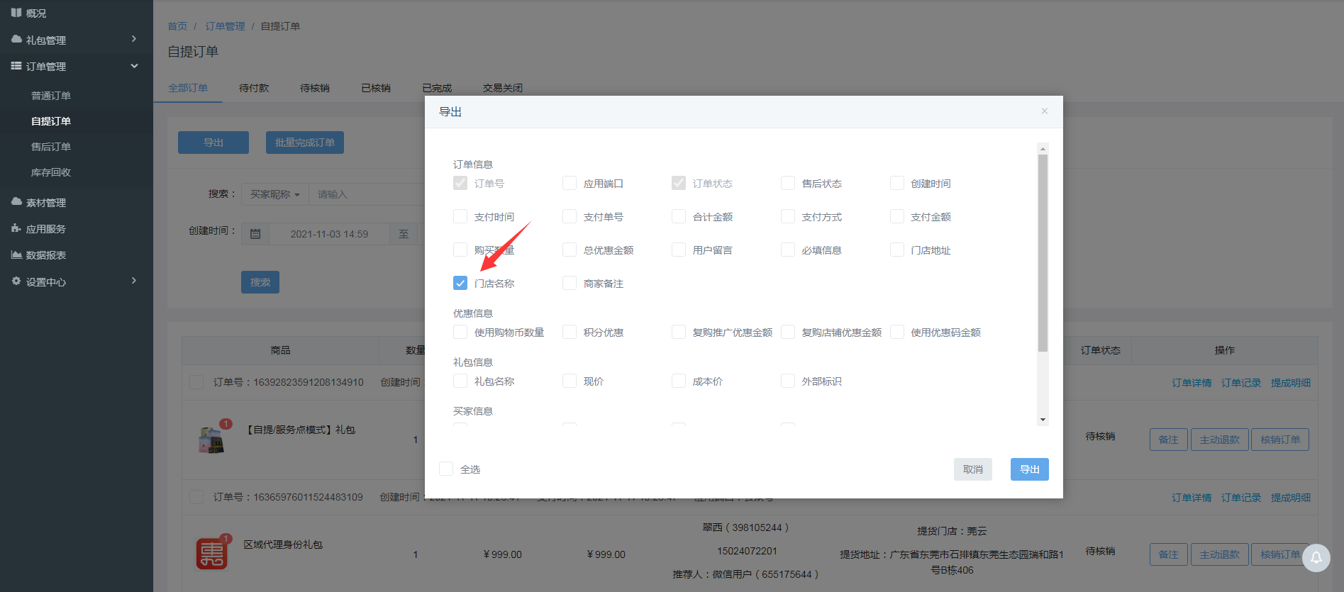Select 售后订单 in the sidebar

51,147
